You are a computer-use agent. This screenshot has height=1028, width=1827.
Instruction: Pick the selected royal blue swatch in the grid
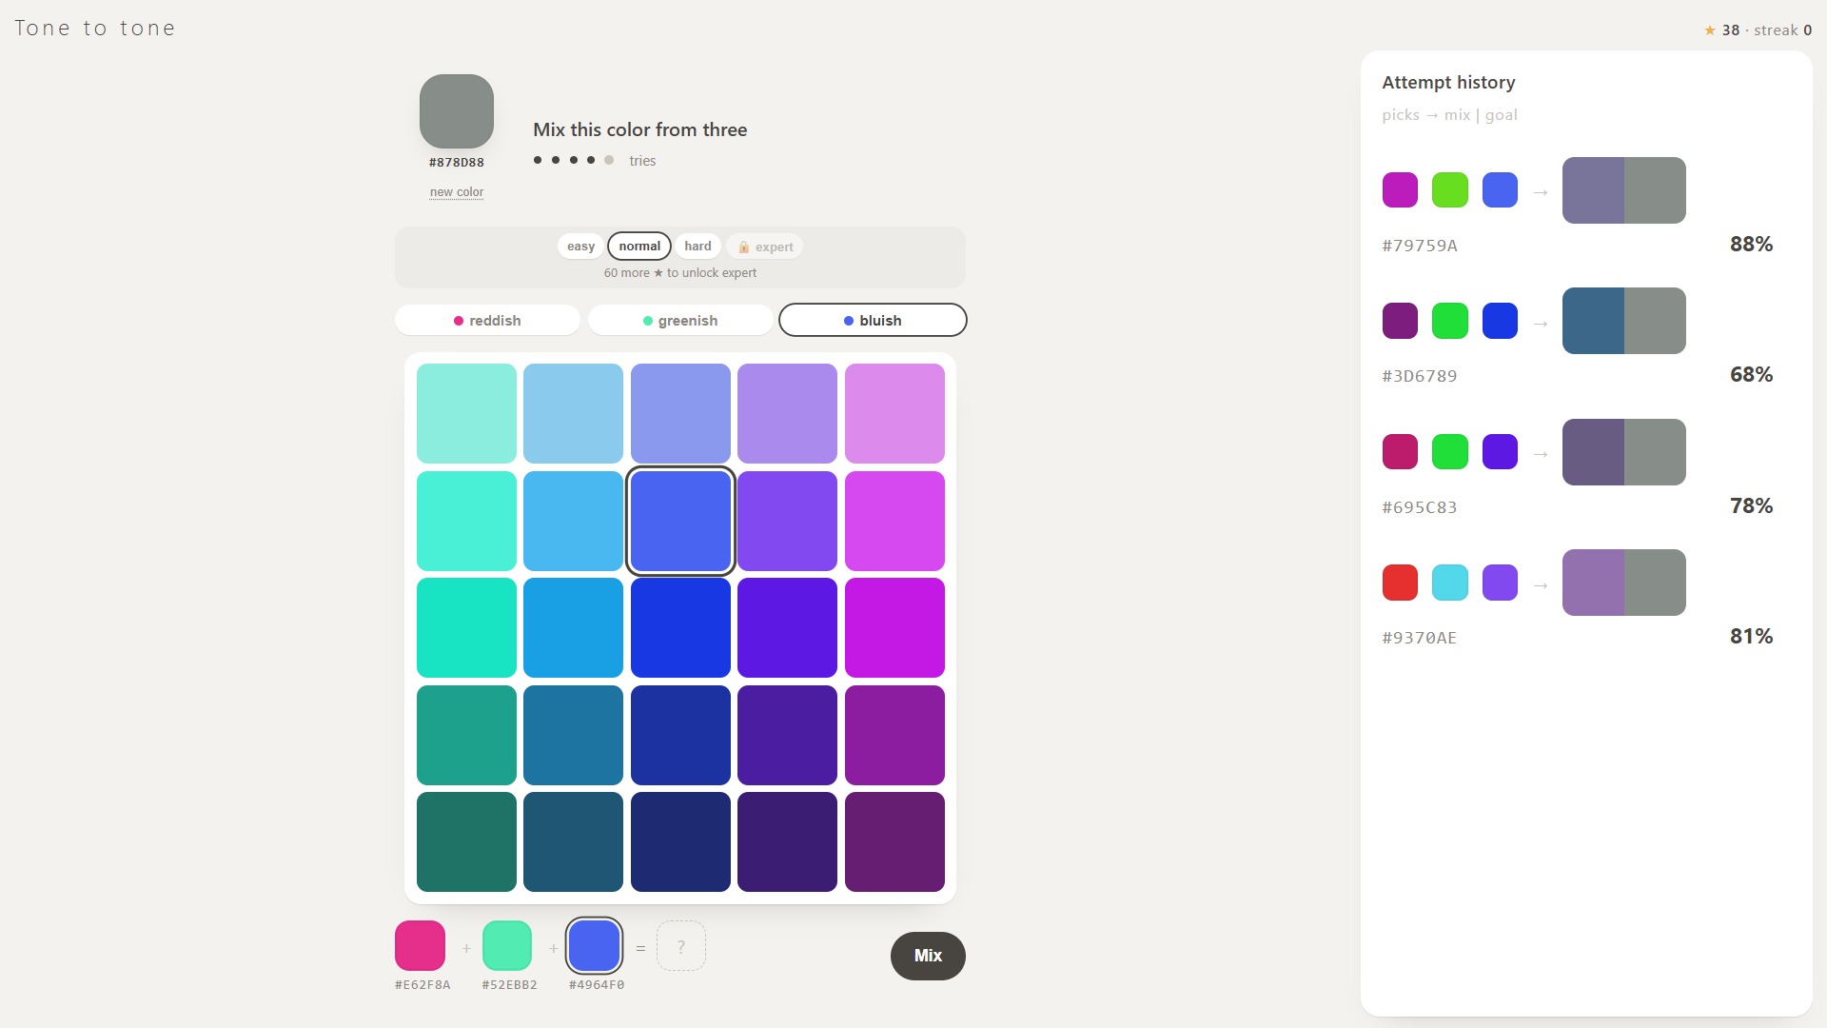pos(680,521)
